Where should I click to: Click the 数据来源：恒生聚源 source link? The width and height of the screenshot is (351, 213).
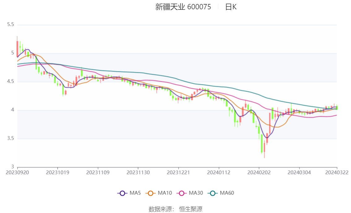click(x=175, y=209)
